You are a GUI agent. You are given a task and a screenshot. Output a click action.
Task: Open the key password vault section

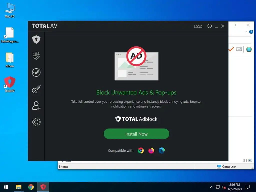point(36,89)
